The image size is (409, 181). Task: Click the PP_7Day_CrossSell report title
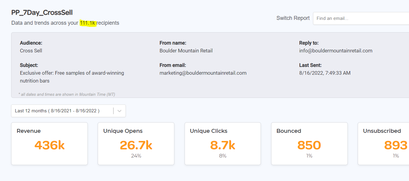42,13
